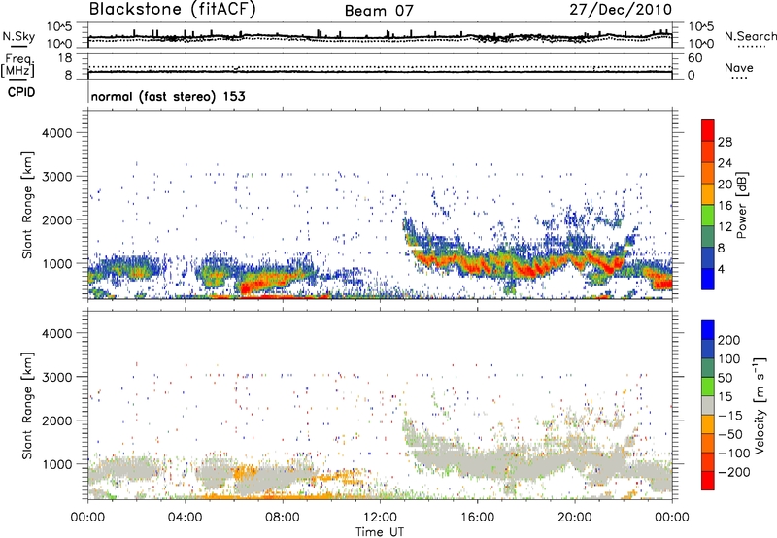777x538 pixels.
Task: Click the '18' frequency axis tick
Action: [x=65, y=58]
